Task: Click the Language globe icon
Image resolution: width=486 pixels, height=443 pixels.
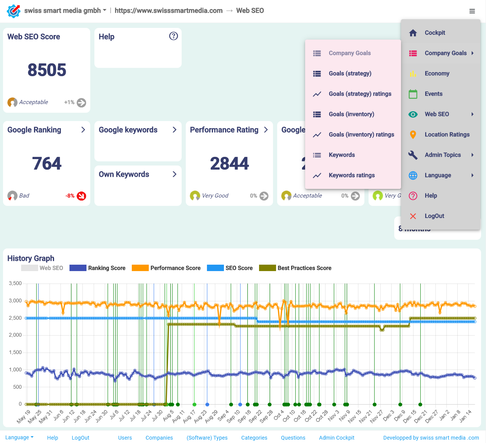Action: [413, 175]
